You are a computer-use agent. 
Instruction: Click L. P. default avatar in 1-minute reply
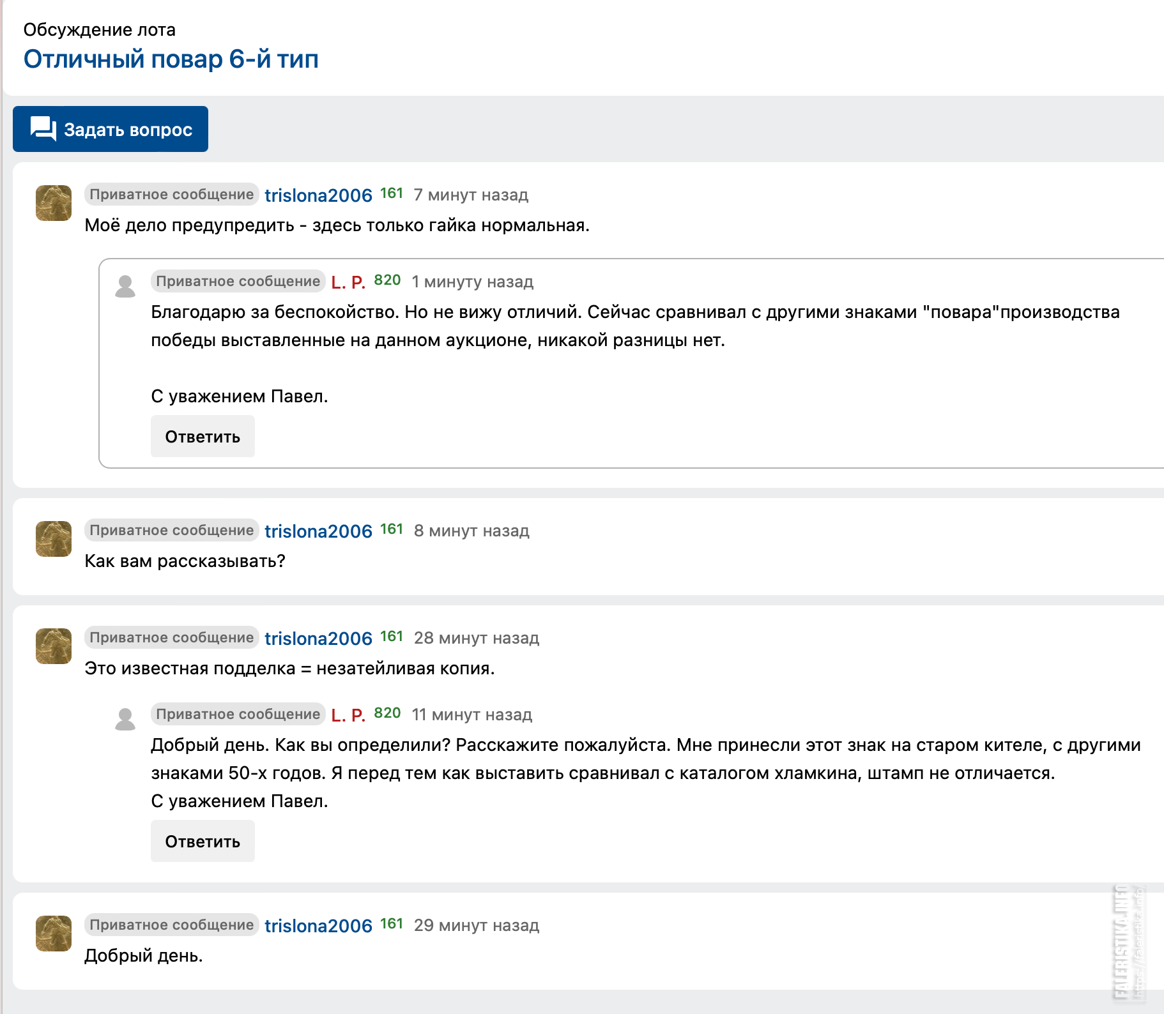[125, 286]
